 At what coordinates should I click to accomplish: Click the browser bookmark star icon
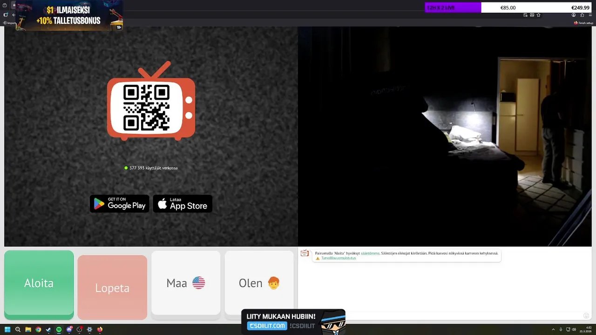[x=538, y=15]
